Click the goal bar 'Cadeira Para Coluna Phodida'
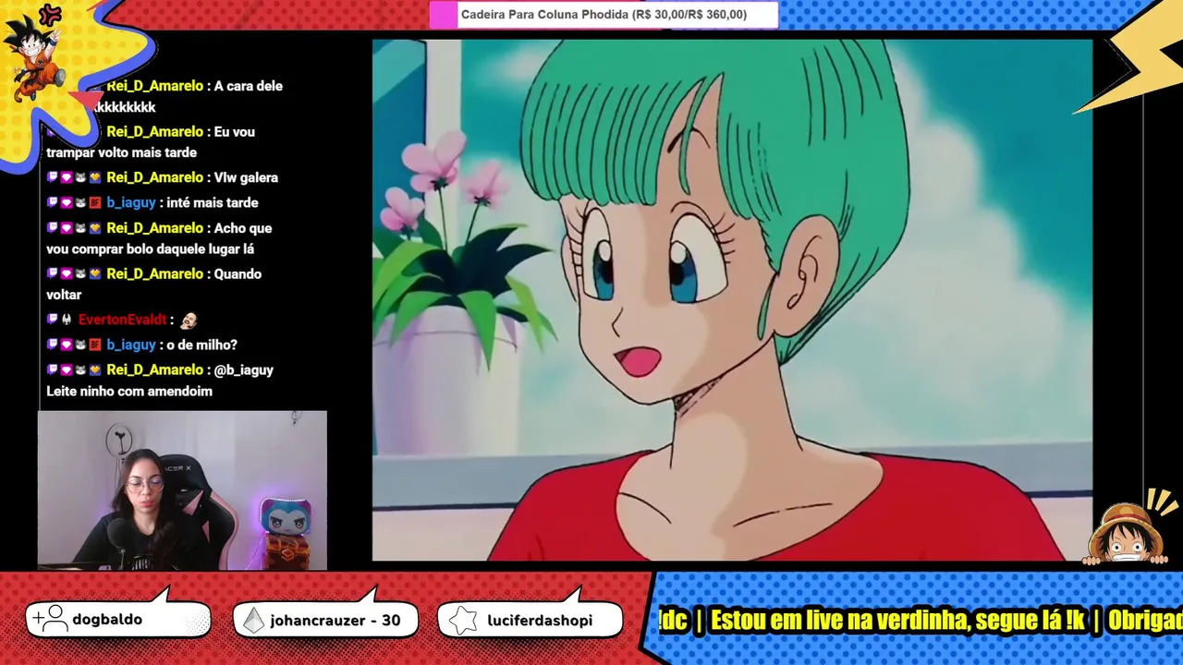This screenshot has width=1183, height=665. (x=604, y=15)
